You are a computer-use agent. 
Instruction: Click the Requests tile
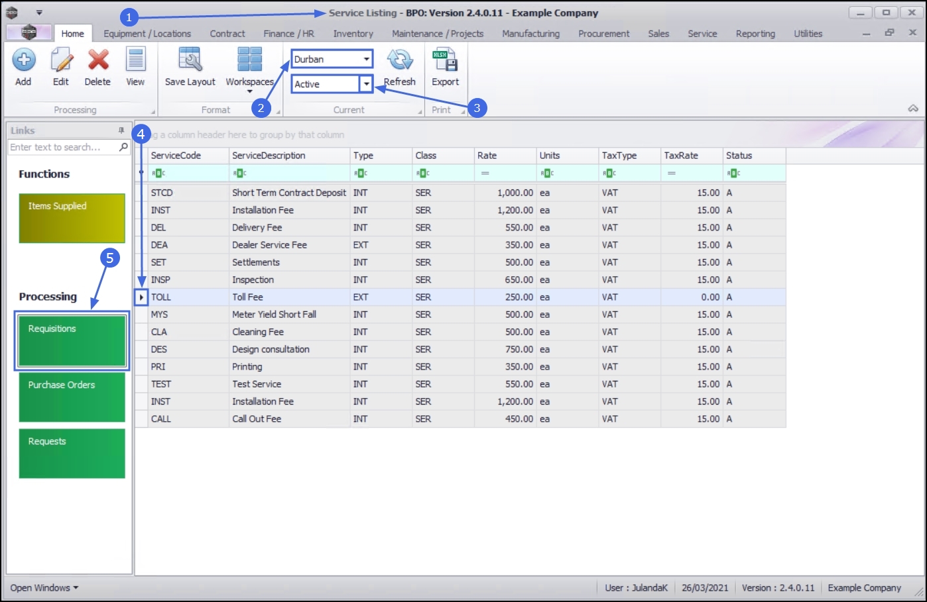72,454
